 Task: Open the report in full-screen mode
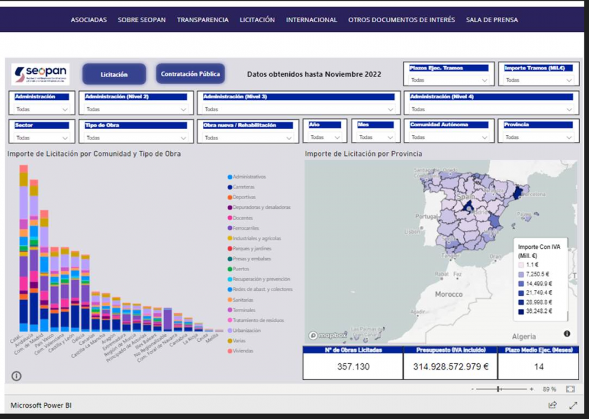(x=573, y=405)
